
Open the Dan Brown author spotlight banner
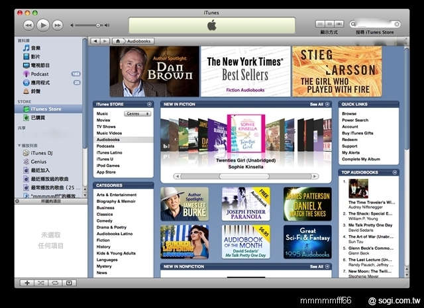click(x=153, y=72)
